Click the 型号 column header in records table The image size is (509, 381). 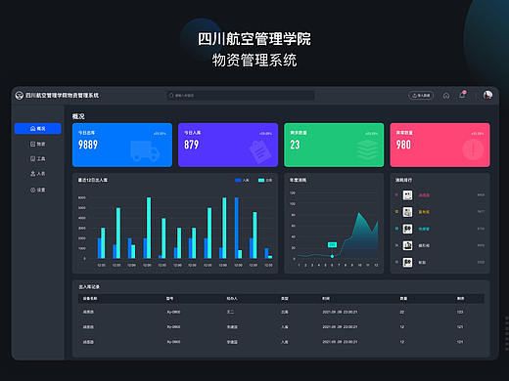[169, 298]
